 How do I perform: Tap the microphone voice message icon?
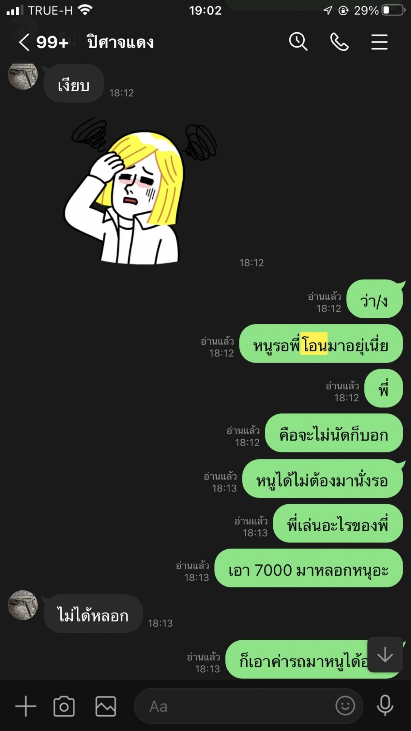[385, 705]
